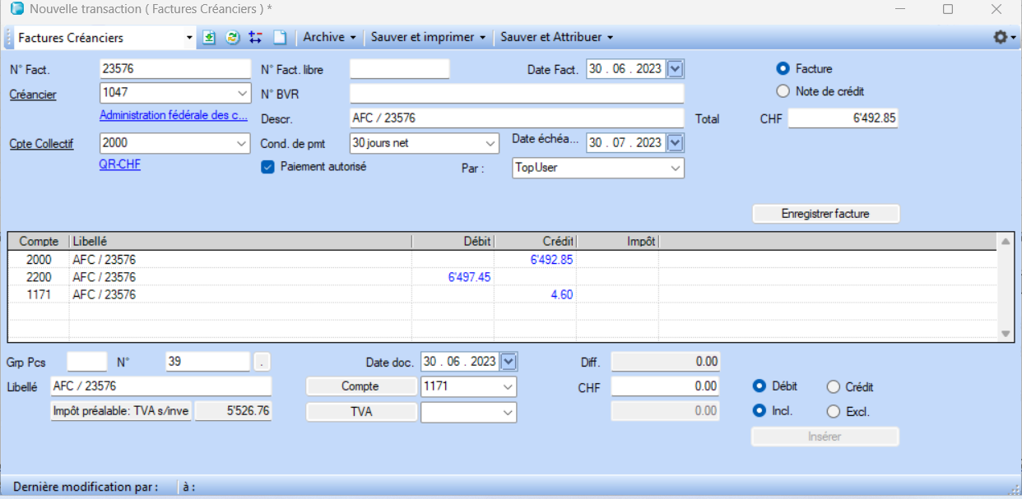Open the Archive menu
This screenshot has width=1022, height=499.
pos(329,38)
